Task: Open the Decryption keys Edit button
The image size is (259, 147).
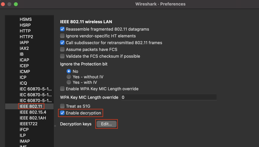Action: coord(106,124)
